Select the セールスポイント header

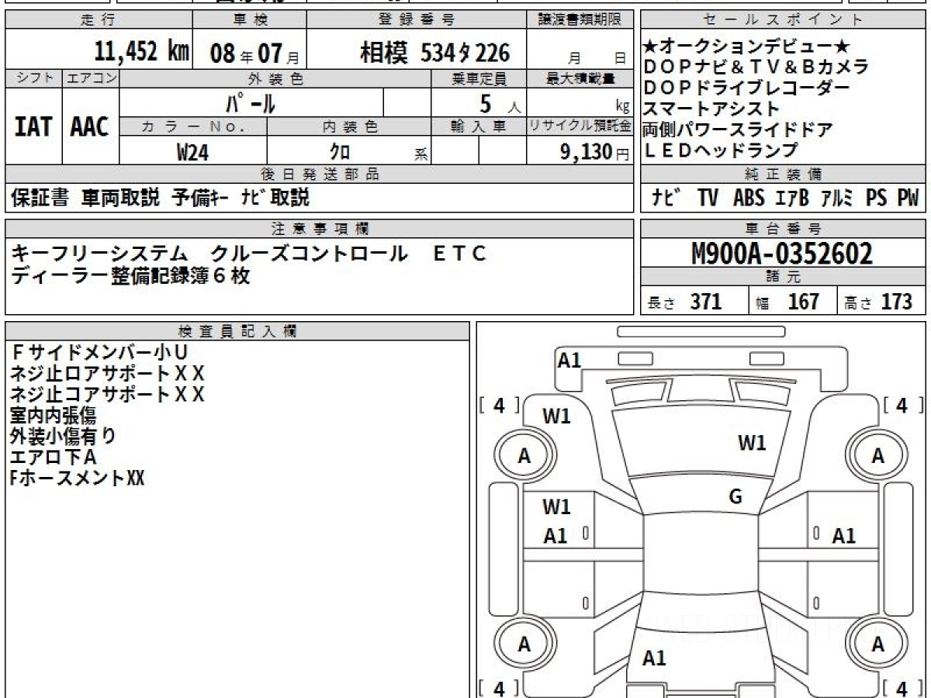coord(782,20)
